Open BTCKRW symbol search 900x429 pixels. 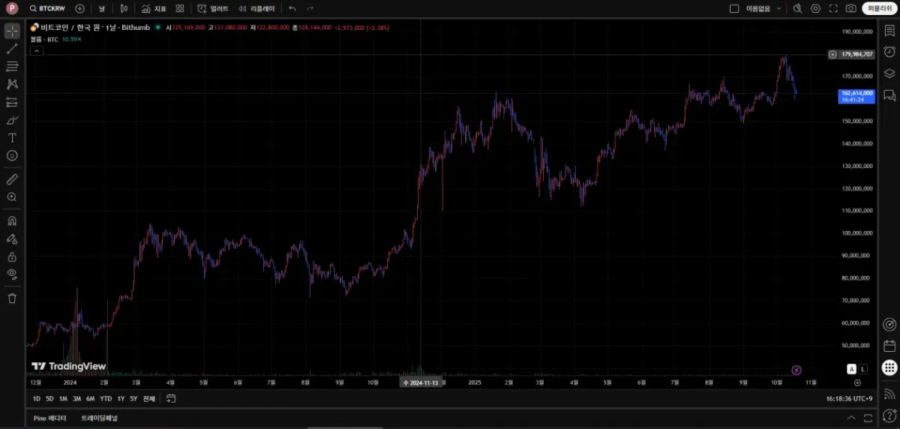click(x=47, y=8)
